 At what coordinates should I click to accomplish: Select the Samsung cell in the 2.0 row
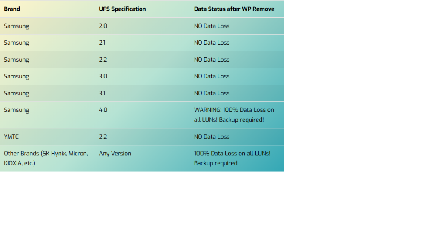(17, 26)
